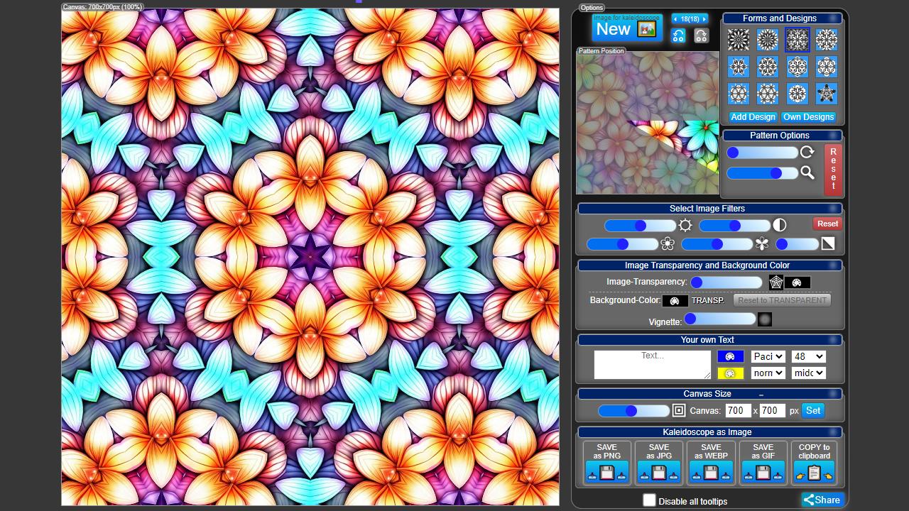Click the rotation arrow icon in Pattern Options

tap(807, 153)
